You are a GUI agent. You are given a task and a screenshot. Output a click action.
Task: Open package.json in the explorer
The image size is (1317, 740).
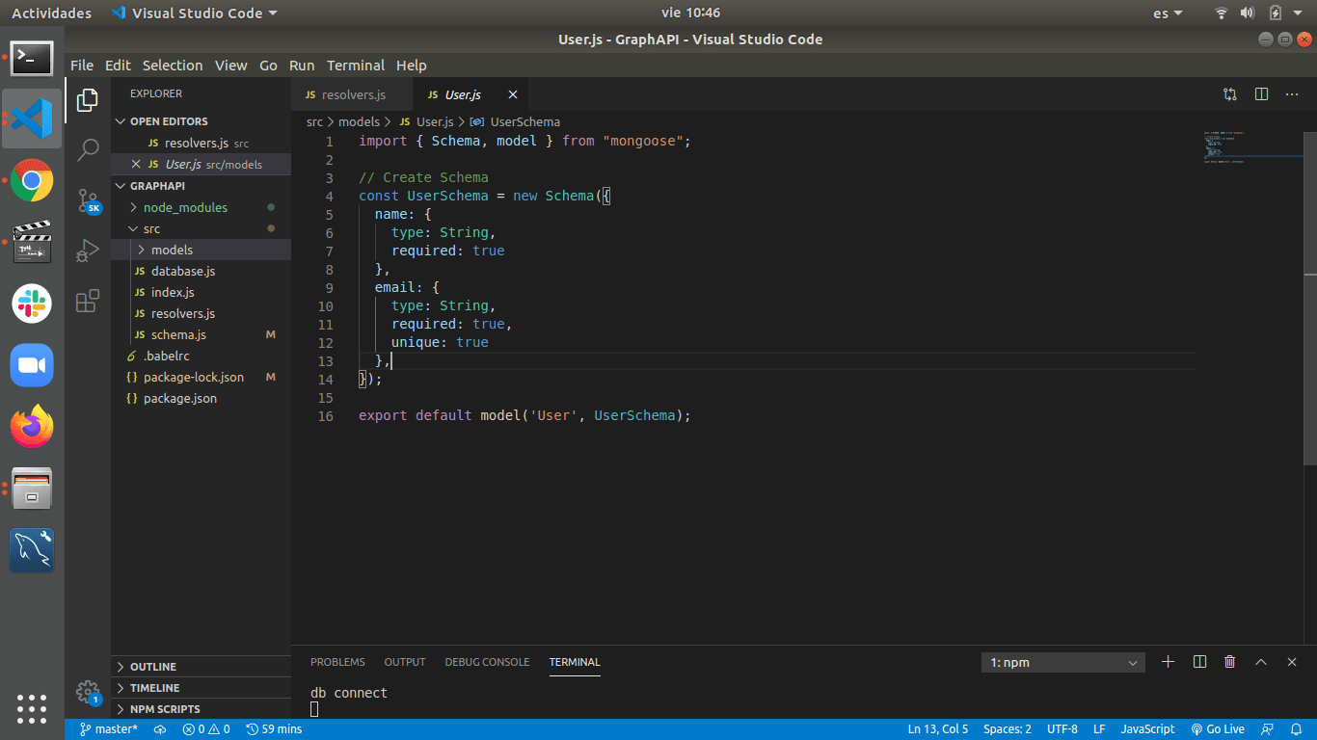tap(202, 398)
